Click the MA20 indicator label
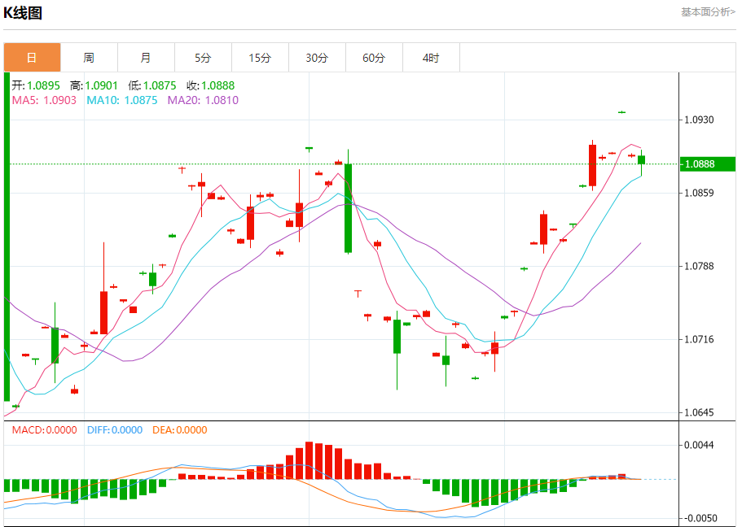 click(203, 100)
